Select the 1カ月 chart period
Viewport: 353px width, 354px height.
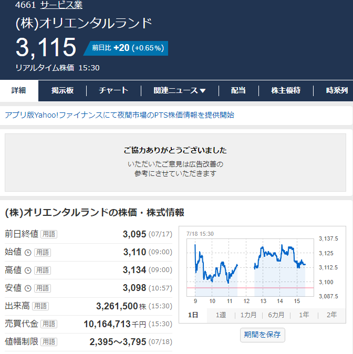click(x=248, y=315)
